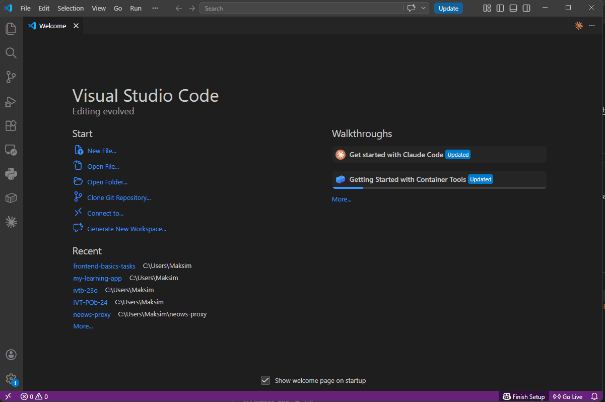Open the Accounts menu icon
This screenshot has width=605, height=402.
point(11,355)
